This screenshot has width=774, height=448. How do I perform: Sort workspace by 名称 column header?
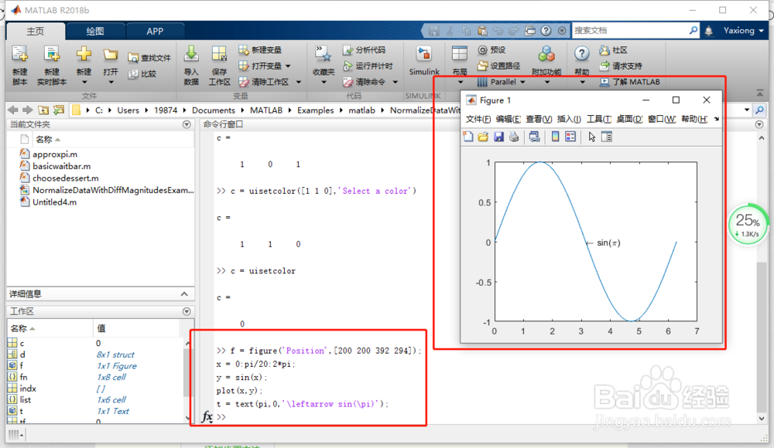[x=50, y=328]
